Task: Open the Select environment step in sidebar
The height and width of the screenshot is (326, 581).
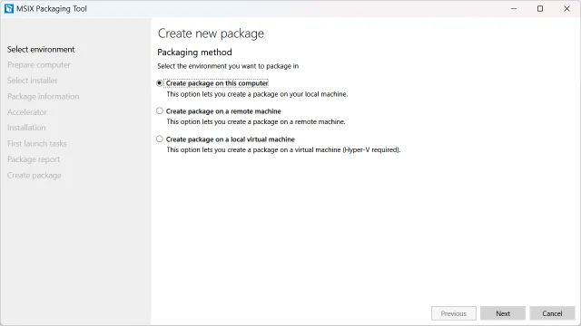Action: (x=41, y=49)
